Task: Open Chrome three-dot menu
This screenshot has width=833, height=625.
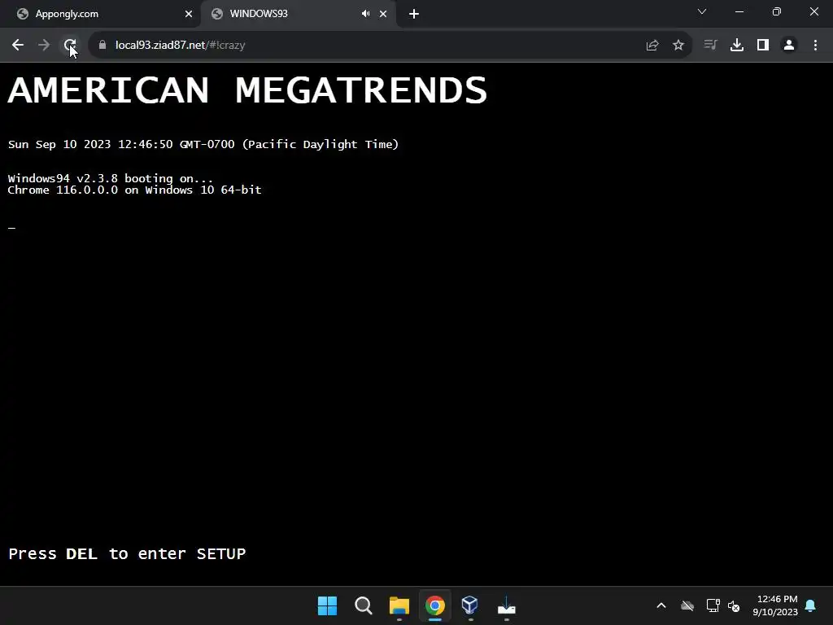Action: tap(815, 46)
